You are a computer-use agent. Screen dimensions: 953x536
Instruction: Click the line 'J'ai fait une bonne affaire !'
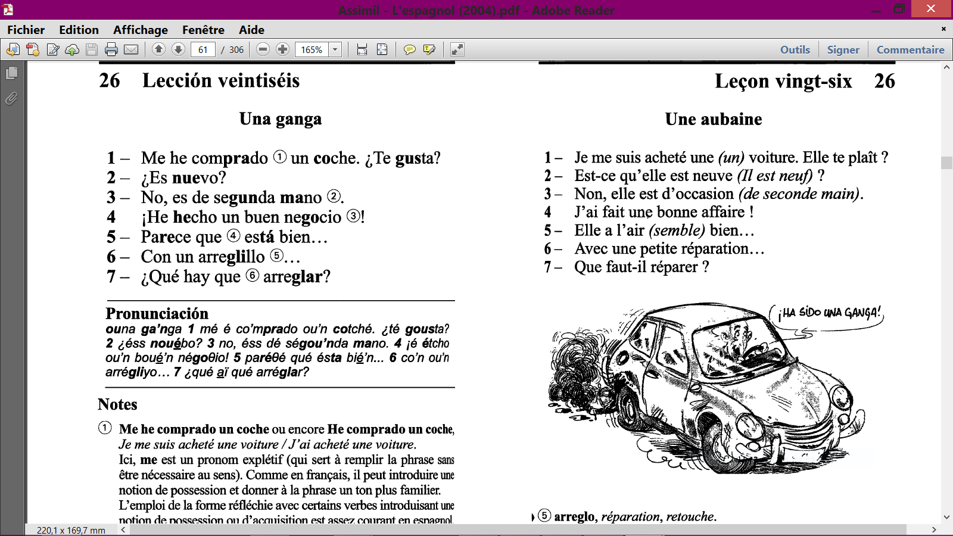[x=664, y=212]
